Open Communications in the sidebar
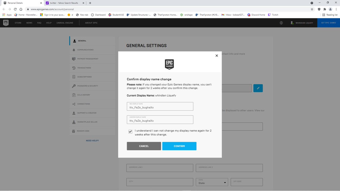340x191 pixels. [x=92, y=50]
